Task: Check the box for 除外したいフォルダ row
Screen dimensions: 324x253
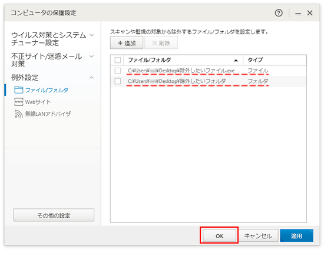Action: pyautogui.click(x=118, y=81)
